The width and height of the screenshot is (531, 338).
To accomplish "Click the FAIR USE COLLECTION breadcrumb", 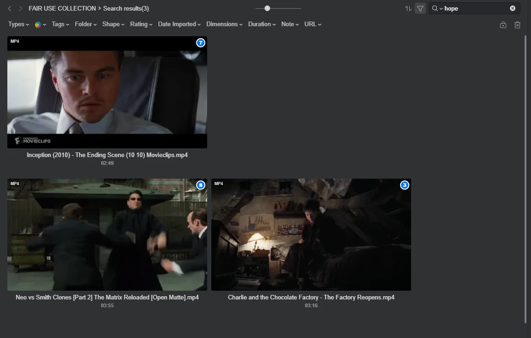I will click(x=62, y=8).
